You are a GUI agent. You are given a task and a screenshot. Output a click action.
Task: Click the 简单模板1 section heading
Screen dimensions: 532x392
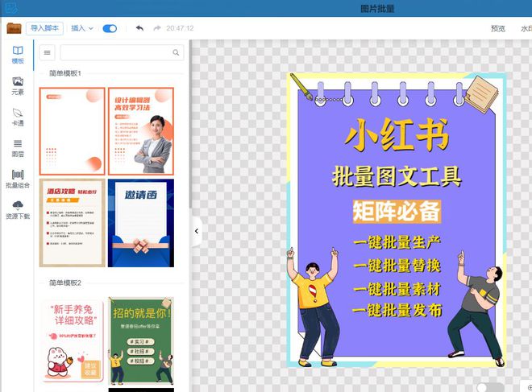[x=65, y=73]
